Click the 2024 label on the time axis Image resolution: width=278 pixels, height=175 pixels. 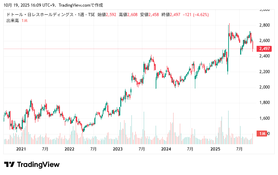click(166, 149)
